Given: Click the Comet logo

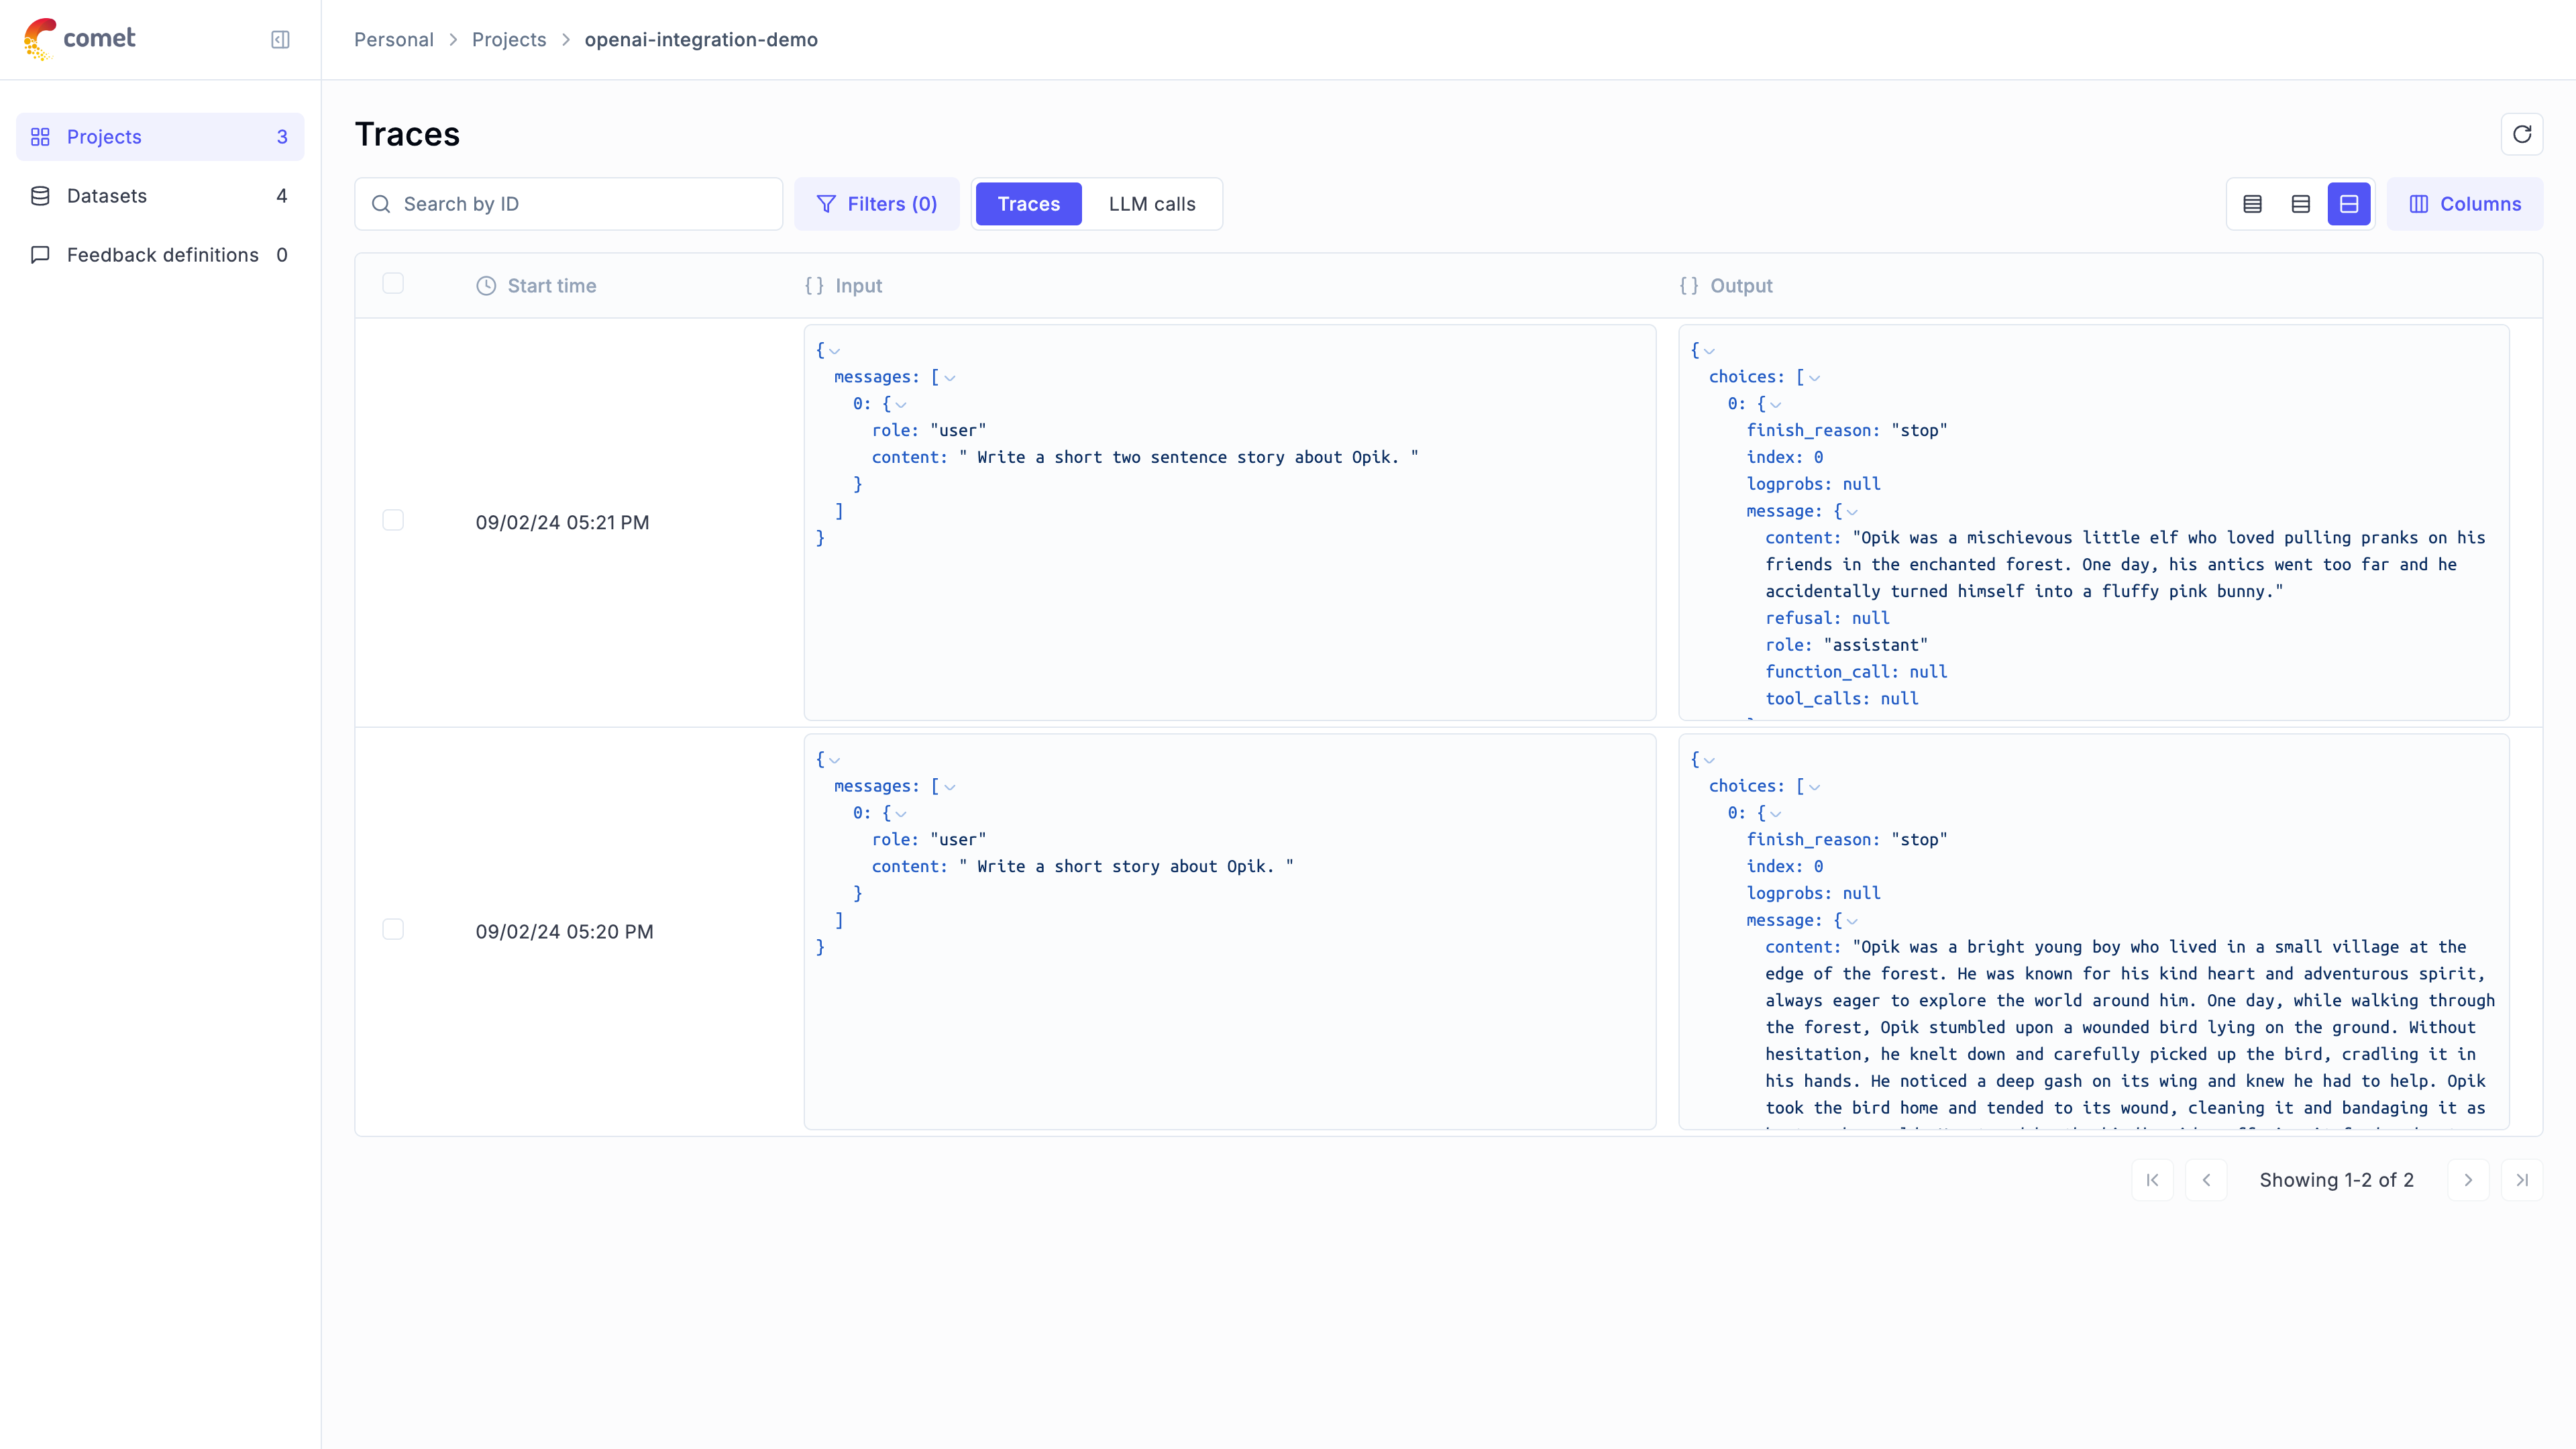Looking at the screenshot, I should [80, 39].
